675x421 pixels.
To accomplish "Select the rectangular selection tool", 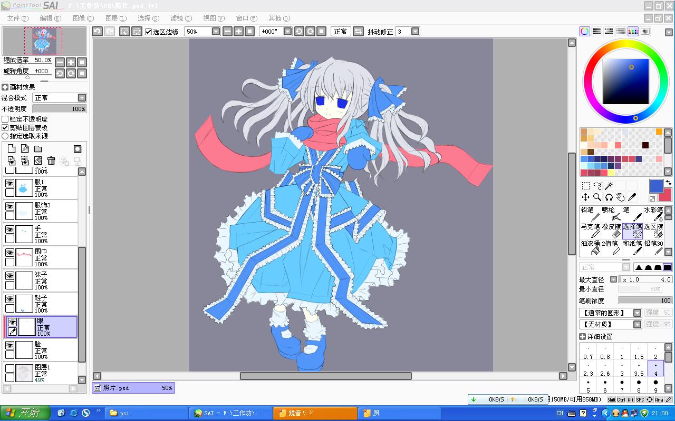I will pos(585,186).
